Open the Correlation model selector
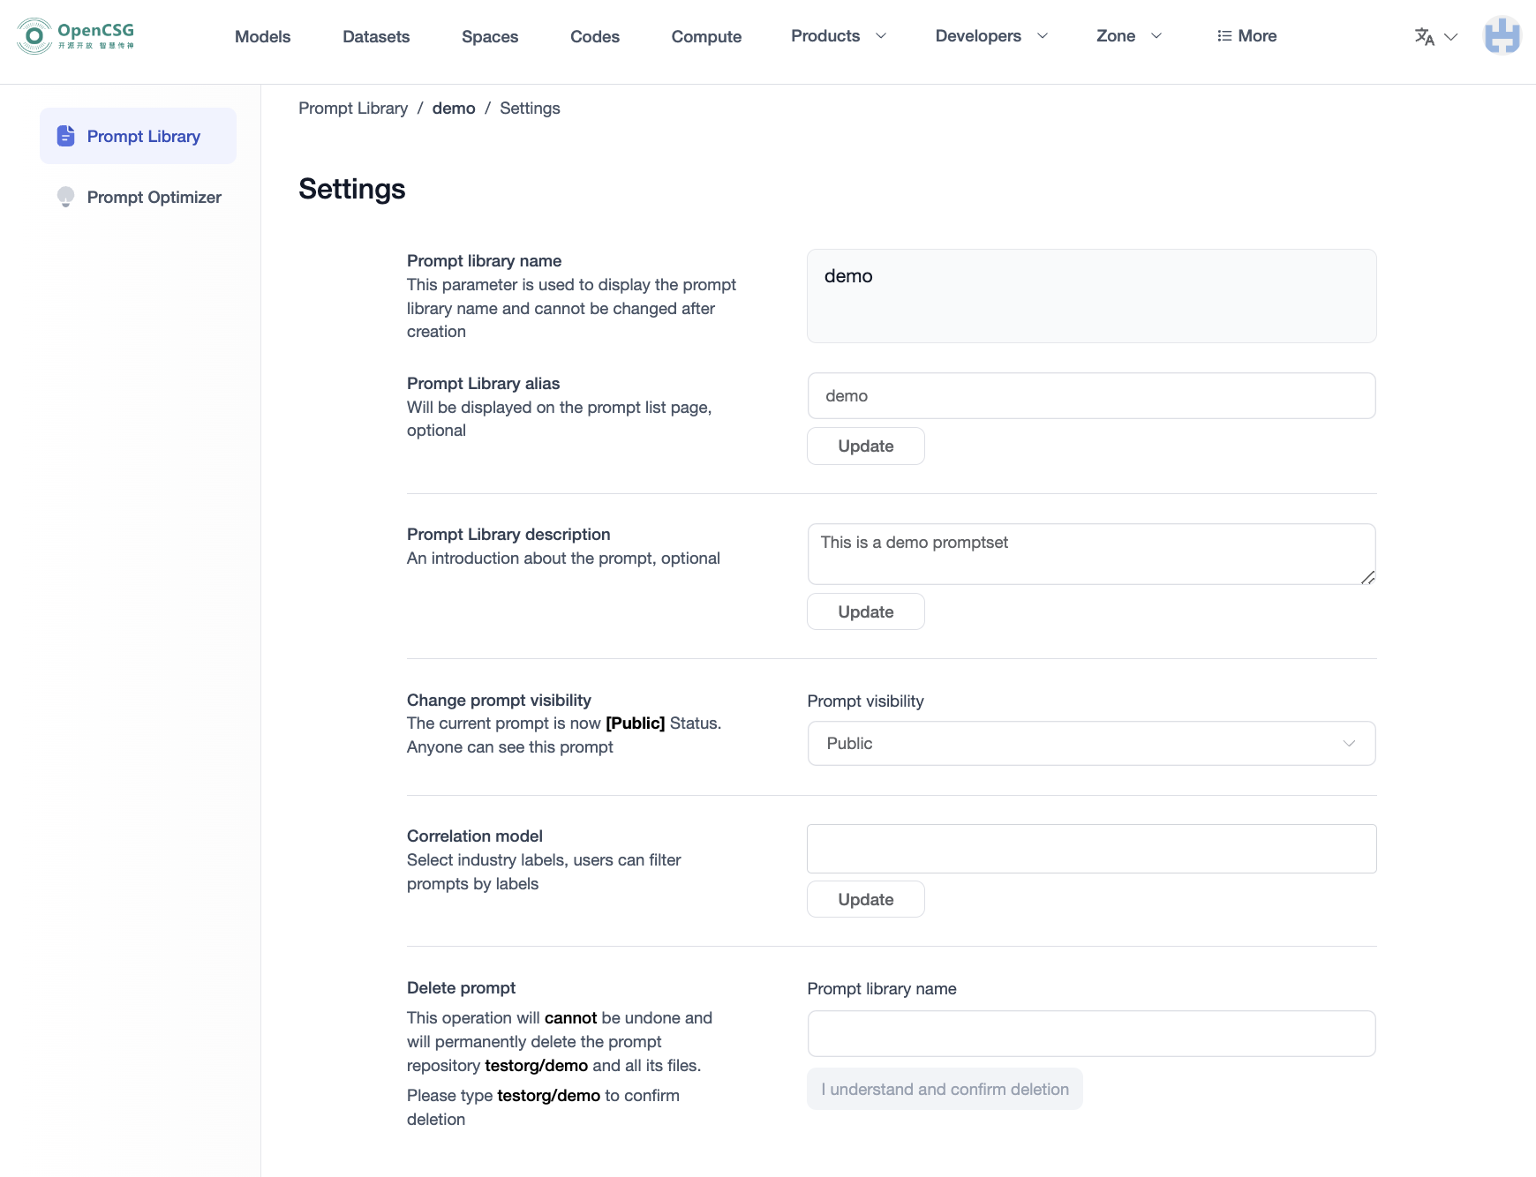Image resolution: width=1536 pixels, height=1177 pixels. (x=1091, y=848)
